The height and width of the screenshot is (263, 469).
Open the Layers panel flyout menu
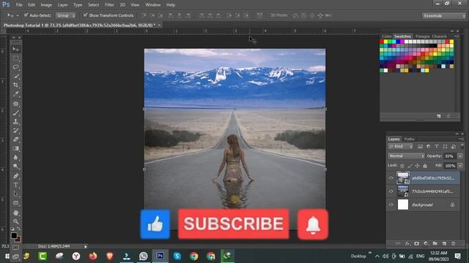coord(460,139)
